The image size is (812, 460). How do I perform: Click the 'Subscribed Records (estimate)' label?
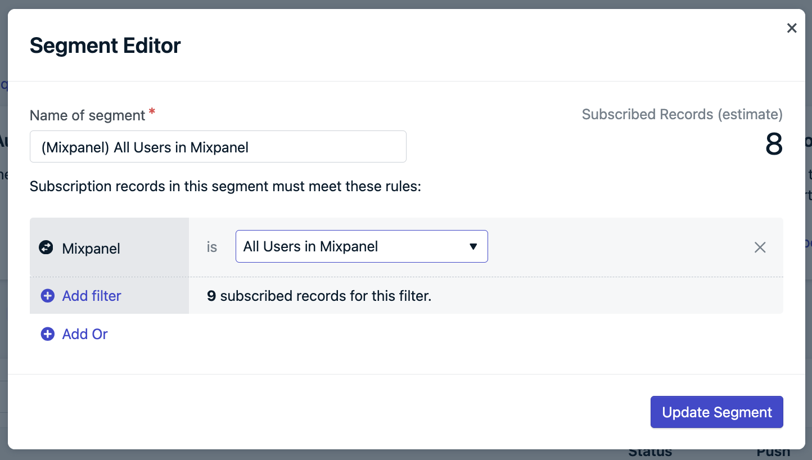pos(682,114)
